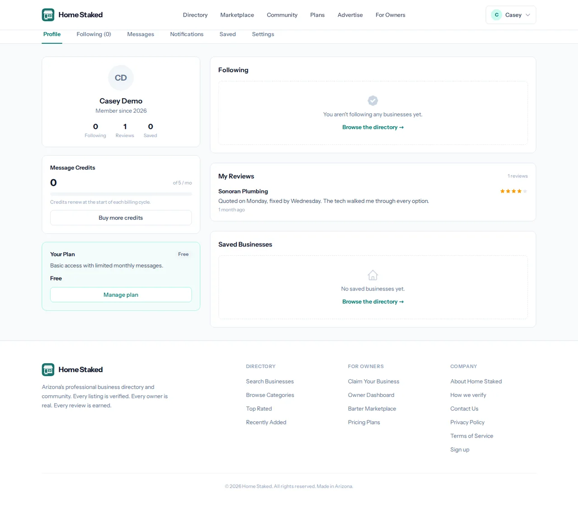Click the Casey Demo profile name

click(121, 101)
